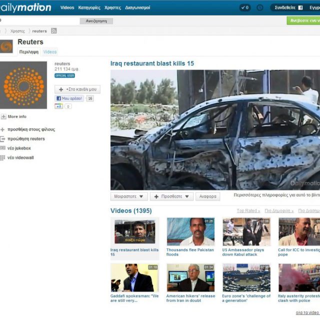Click the όλα τα video link
Viewport: 320px width, 320px height.
click(307, 312)
